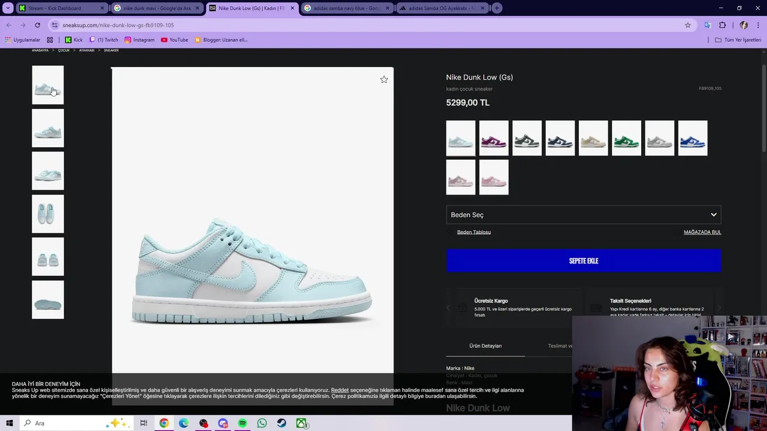Viewport: 767px width, 431px height.
Task: Open Google Translate icon in address bar
Action: (x=708, y=25)
